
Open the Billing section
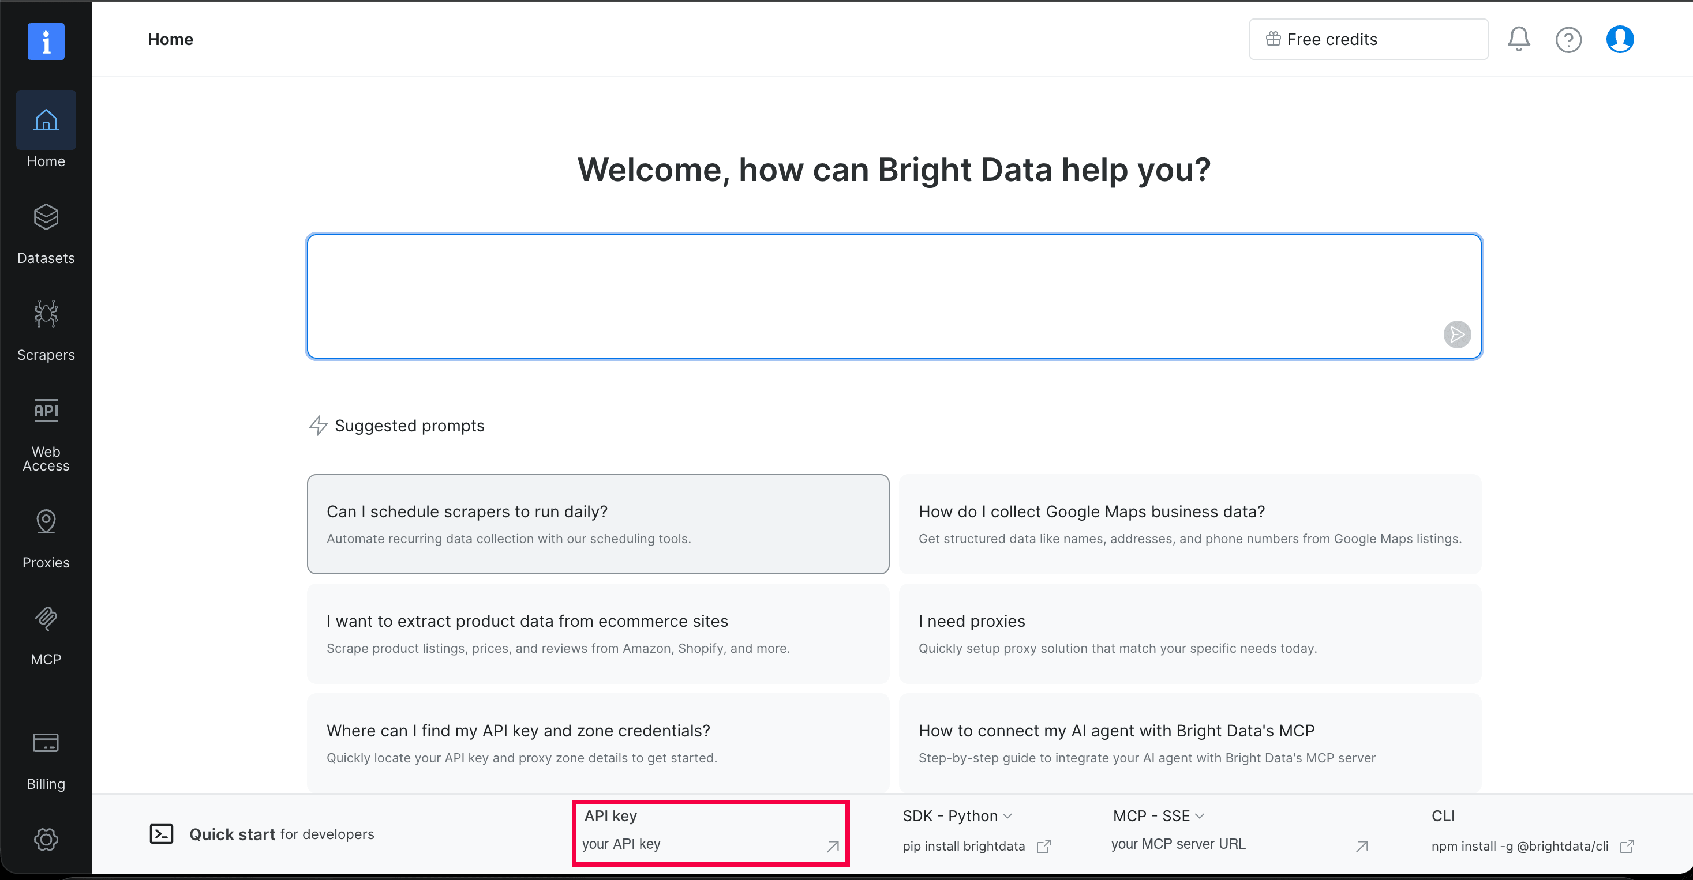tap(46, 761)
